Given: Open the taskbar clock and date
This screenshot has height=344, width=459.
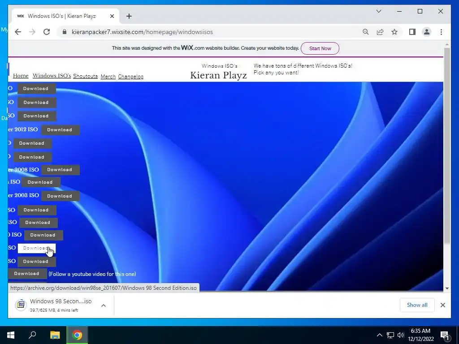Looking at the screenshot, I should click(x=420, y=335).
